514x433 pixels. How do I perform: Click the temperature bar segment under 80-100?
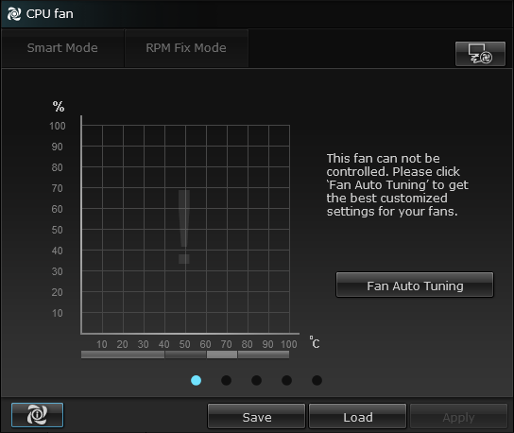click(264, 355)
